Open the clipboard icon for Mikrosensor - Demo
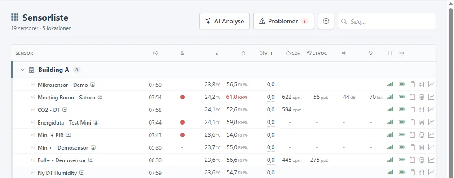Screen dimensions: 454x178 tap(412, 85)
